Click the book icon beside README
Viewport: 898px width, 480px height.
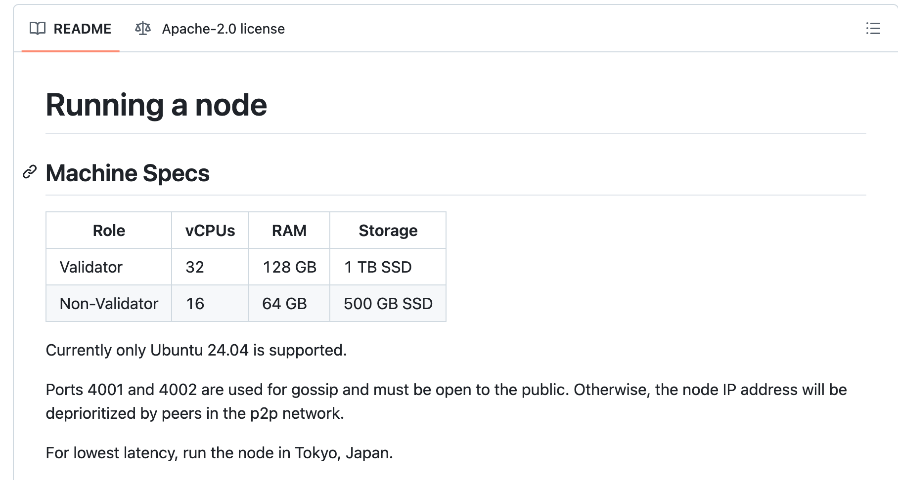pos(38,29)
